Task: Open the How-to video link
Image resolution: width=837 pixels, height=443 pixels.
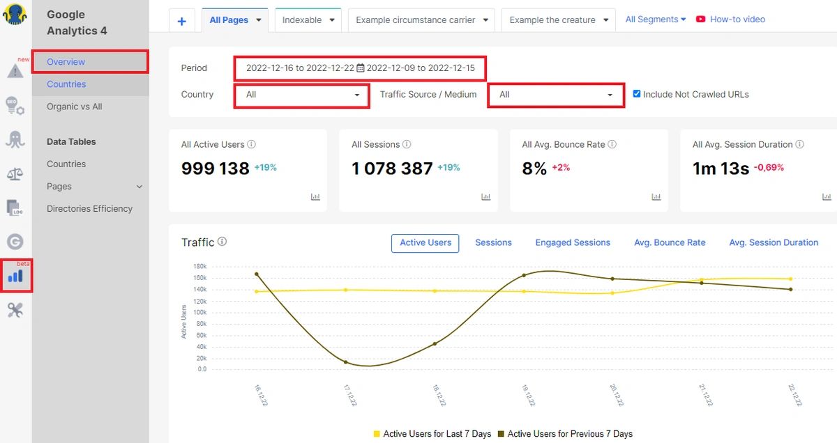Action: (x=737, y=20)
